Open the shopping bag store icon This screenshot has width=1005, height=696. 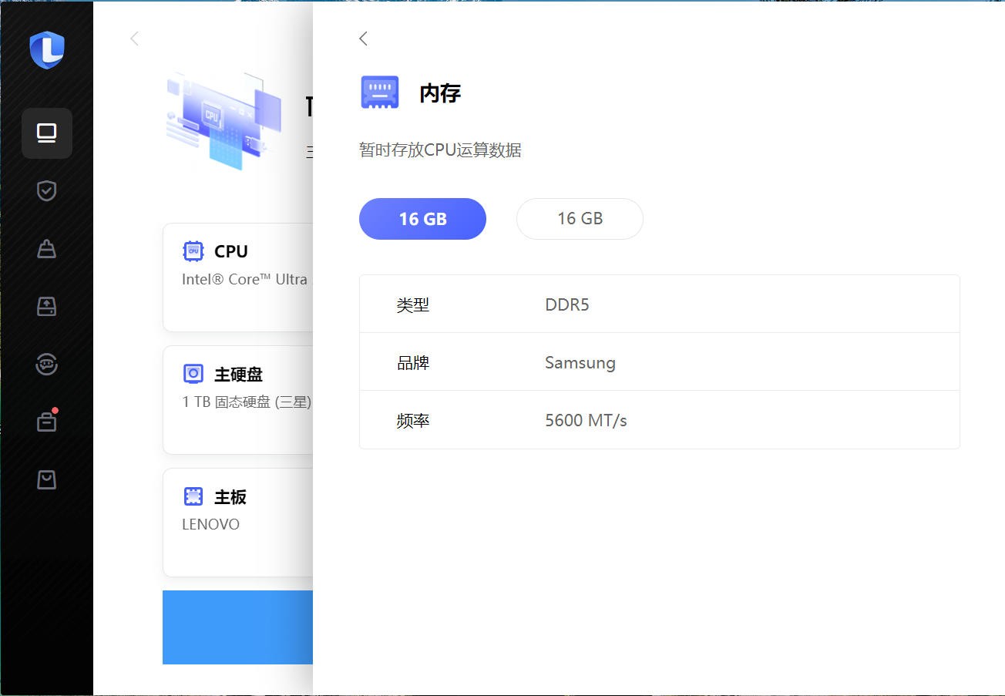pyautogui.click(x=47, y=479)
